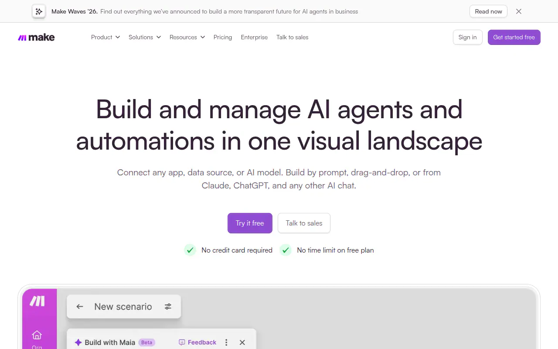Click the purple Try it free button
The image size is (558, 349).
point(250,223)
